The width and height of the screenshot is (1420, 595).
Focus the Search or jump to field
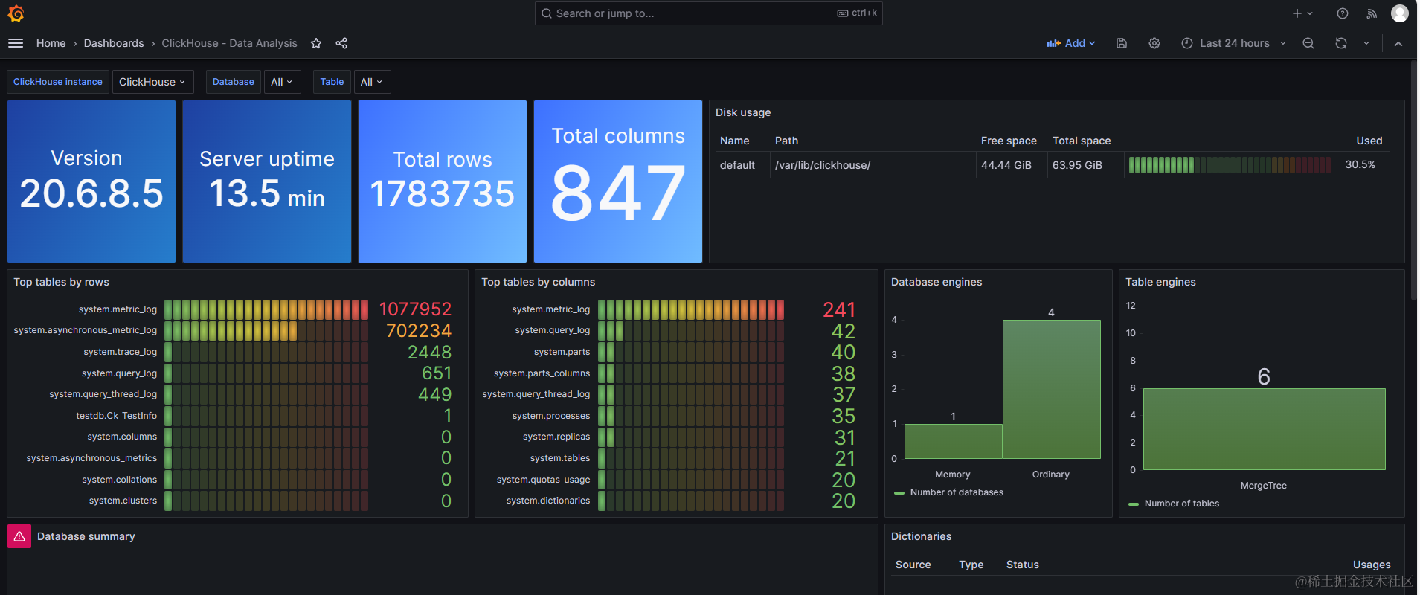pos(708,13)
